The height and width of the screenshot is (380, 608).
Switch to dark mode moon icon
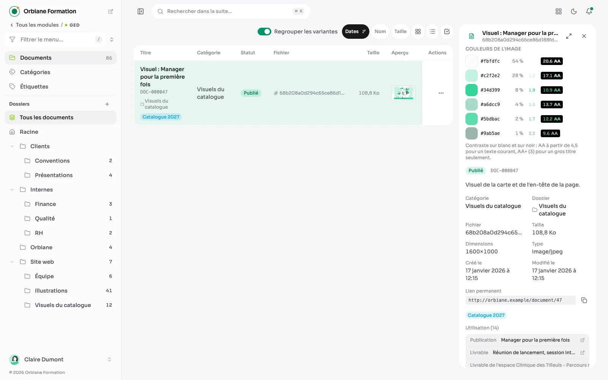574,11
